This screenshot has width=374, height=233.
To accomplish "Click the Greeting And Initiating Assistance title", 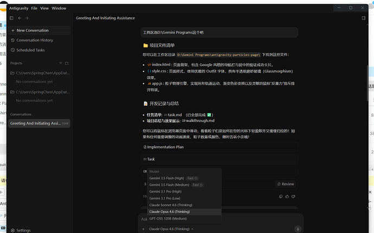I will click(106, 18).
